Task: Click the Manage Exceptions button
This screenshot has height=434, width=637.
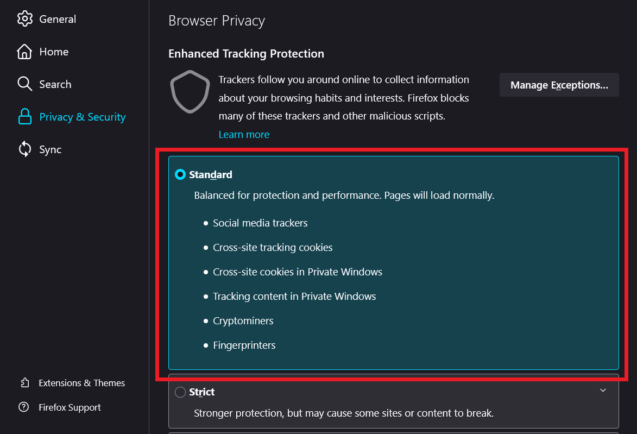Action: coord(559,85)
